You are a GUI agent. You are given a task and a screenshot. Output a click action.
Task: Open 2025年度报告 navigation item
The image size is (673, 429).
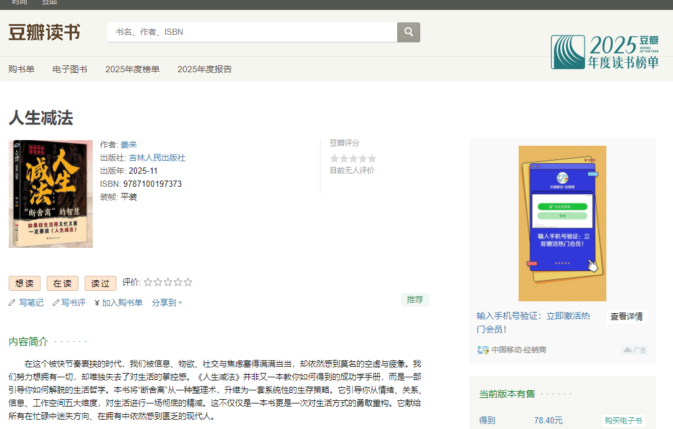pos(204,69)
